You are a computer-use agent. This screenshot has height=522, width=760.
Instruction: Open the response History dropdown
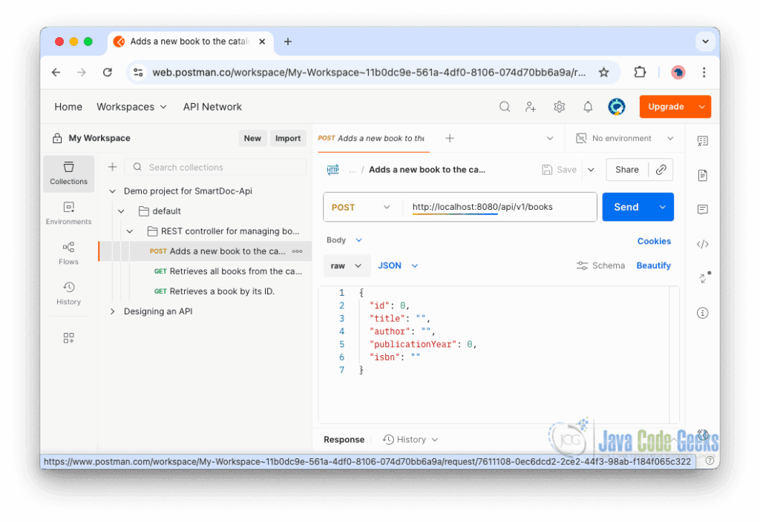(410, 440)
